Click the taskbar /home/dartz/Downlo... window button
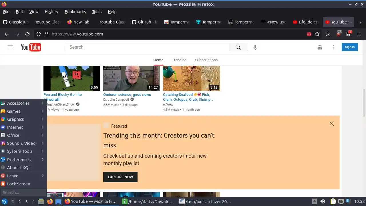Screen dimensions: 366x206 (x=148, y=201)
